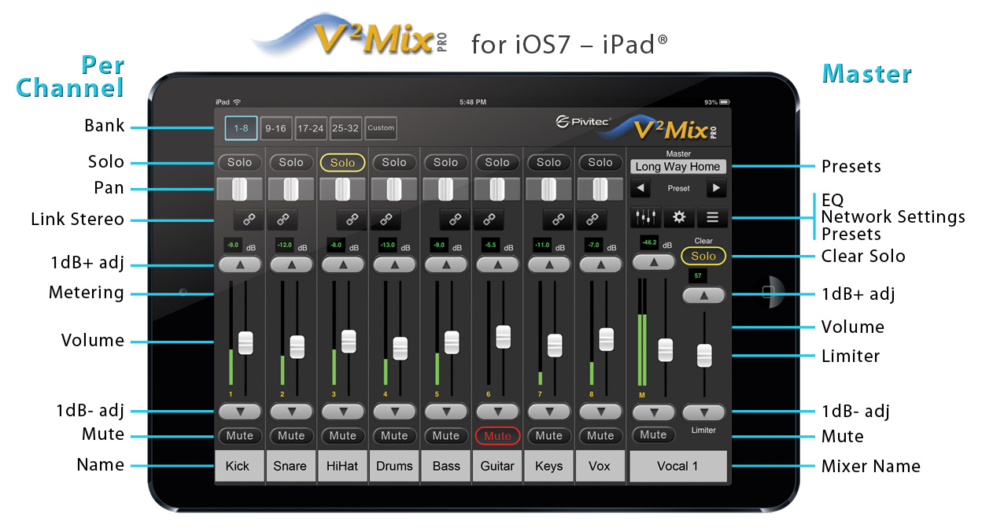Select the -12.0 dB value on Snare
Viewport: 982px width, 532px height.
285,245
